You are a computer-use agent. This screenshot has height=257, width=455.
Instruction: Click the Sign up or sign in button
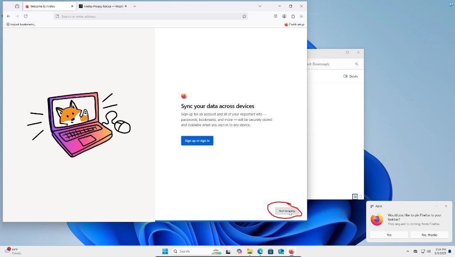click(x=197, y=141)
